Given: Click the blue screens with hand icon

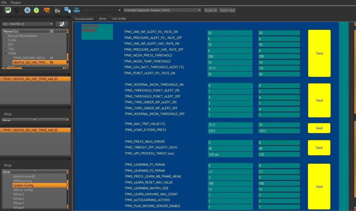Looking at the screenshot, I should [x=68, y=10].
